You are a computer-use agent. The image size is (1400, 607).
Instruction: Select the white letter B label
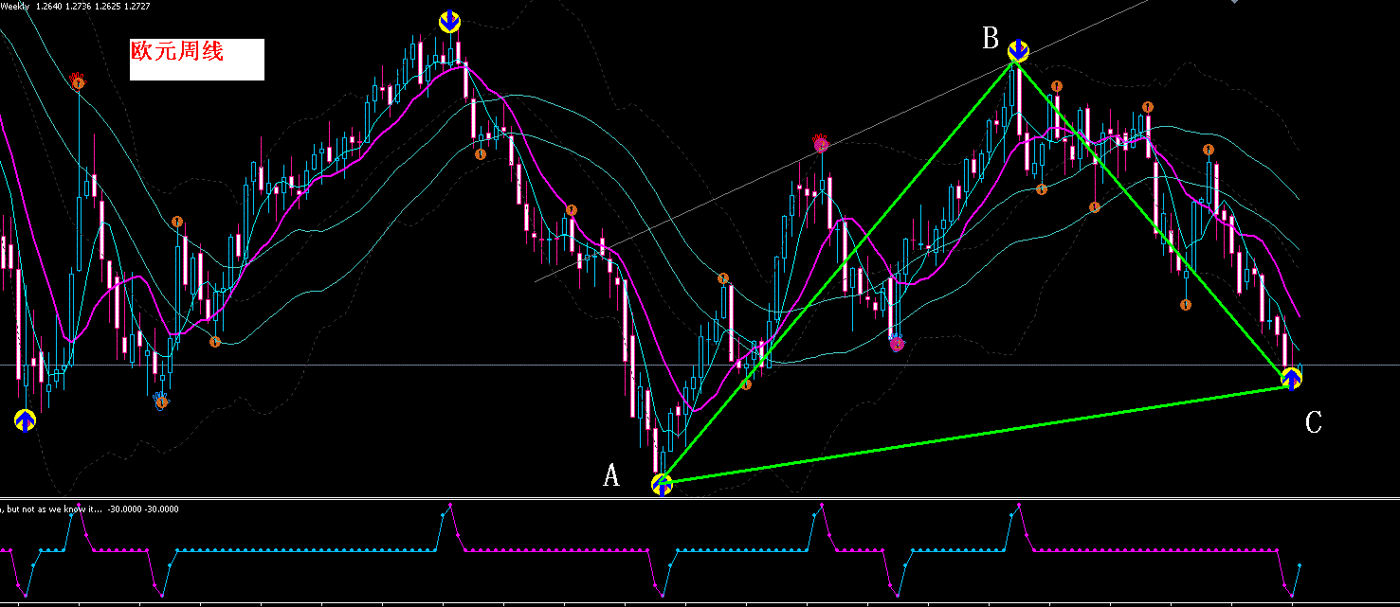point(991,38)
